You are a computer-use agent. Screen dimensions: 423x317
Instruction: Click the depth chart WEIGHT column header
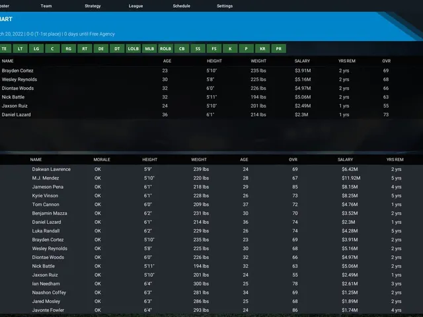coord(258,61)
